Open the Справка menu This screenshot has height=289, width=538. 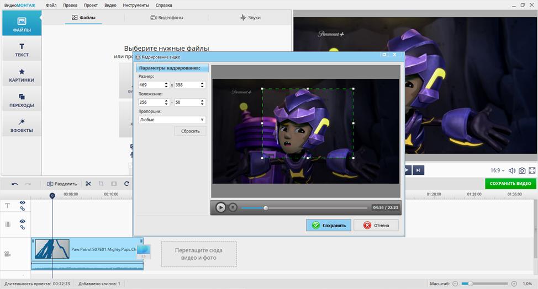[x=163, y=5]
